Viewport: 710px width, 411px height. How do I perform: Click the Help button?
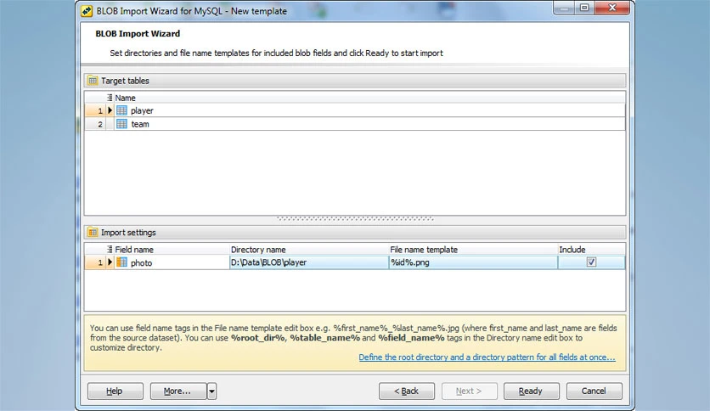coord(115,391)
